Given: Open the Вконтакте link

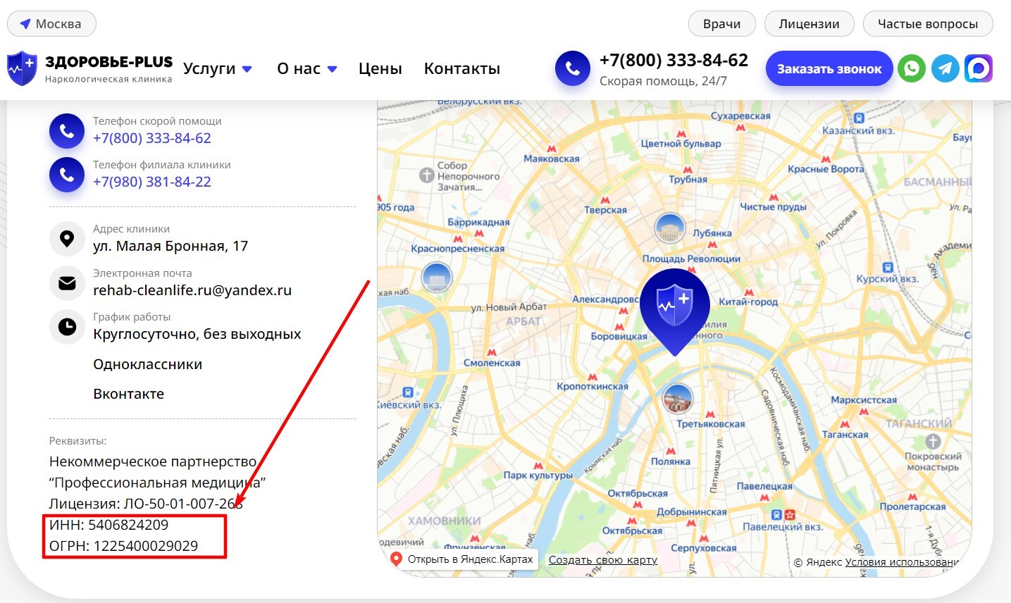Looking at the screenshot, I should pos(128,393).
